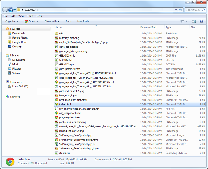208x169 pixels.
Task: Open Google Drive in Favorites
Action: (x=19, y=42)
